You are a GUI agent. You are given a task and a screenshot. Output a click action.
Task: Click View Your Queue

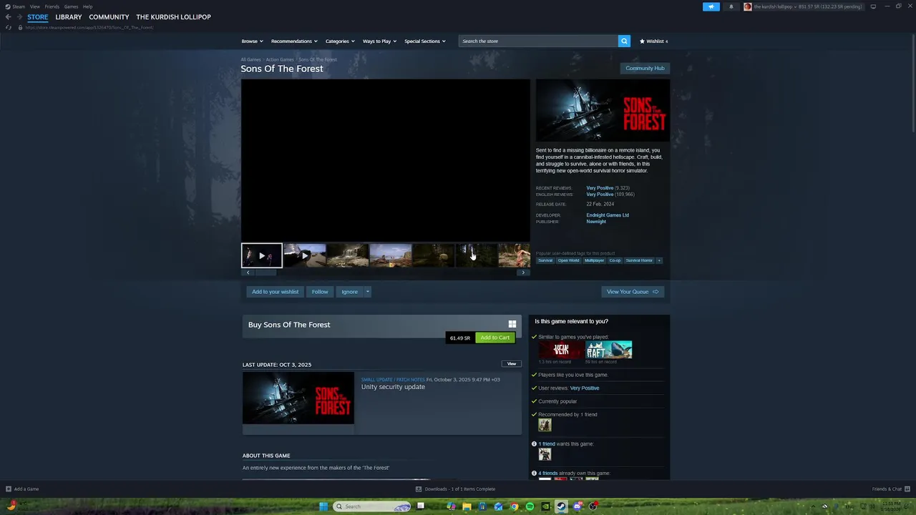633,292
